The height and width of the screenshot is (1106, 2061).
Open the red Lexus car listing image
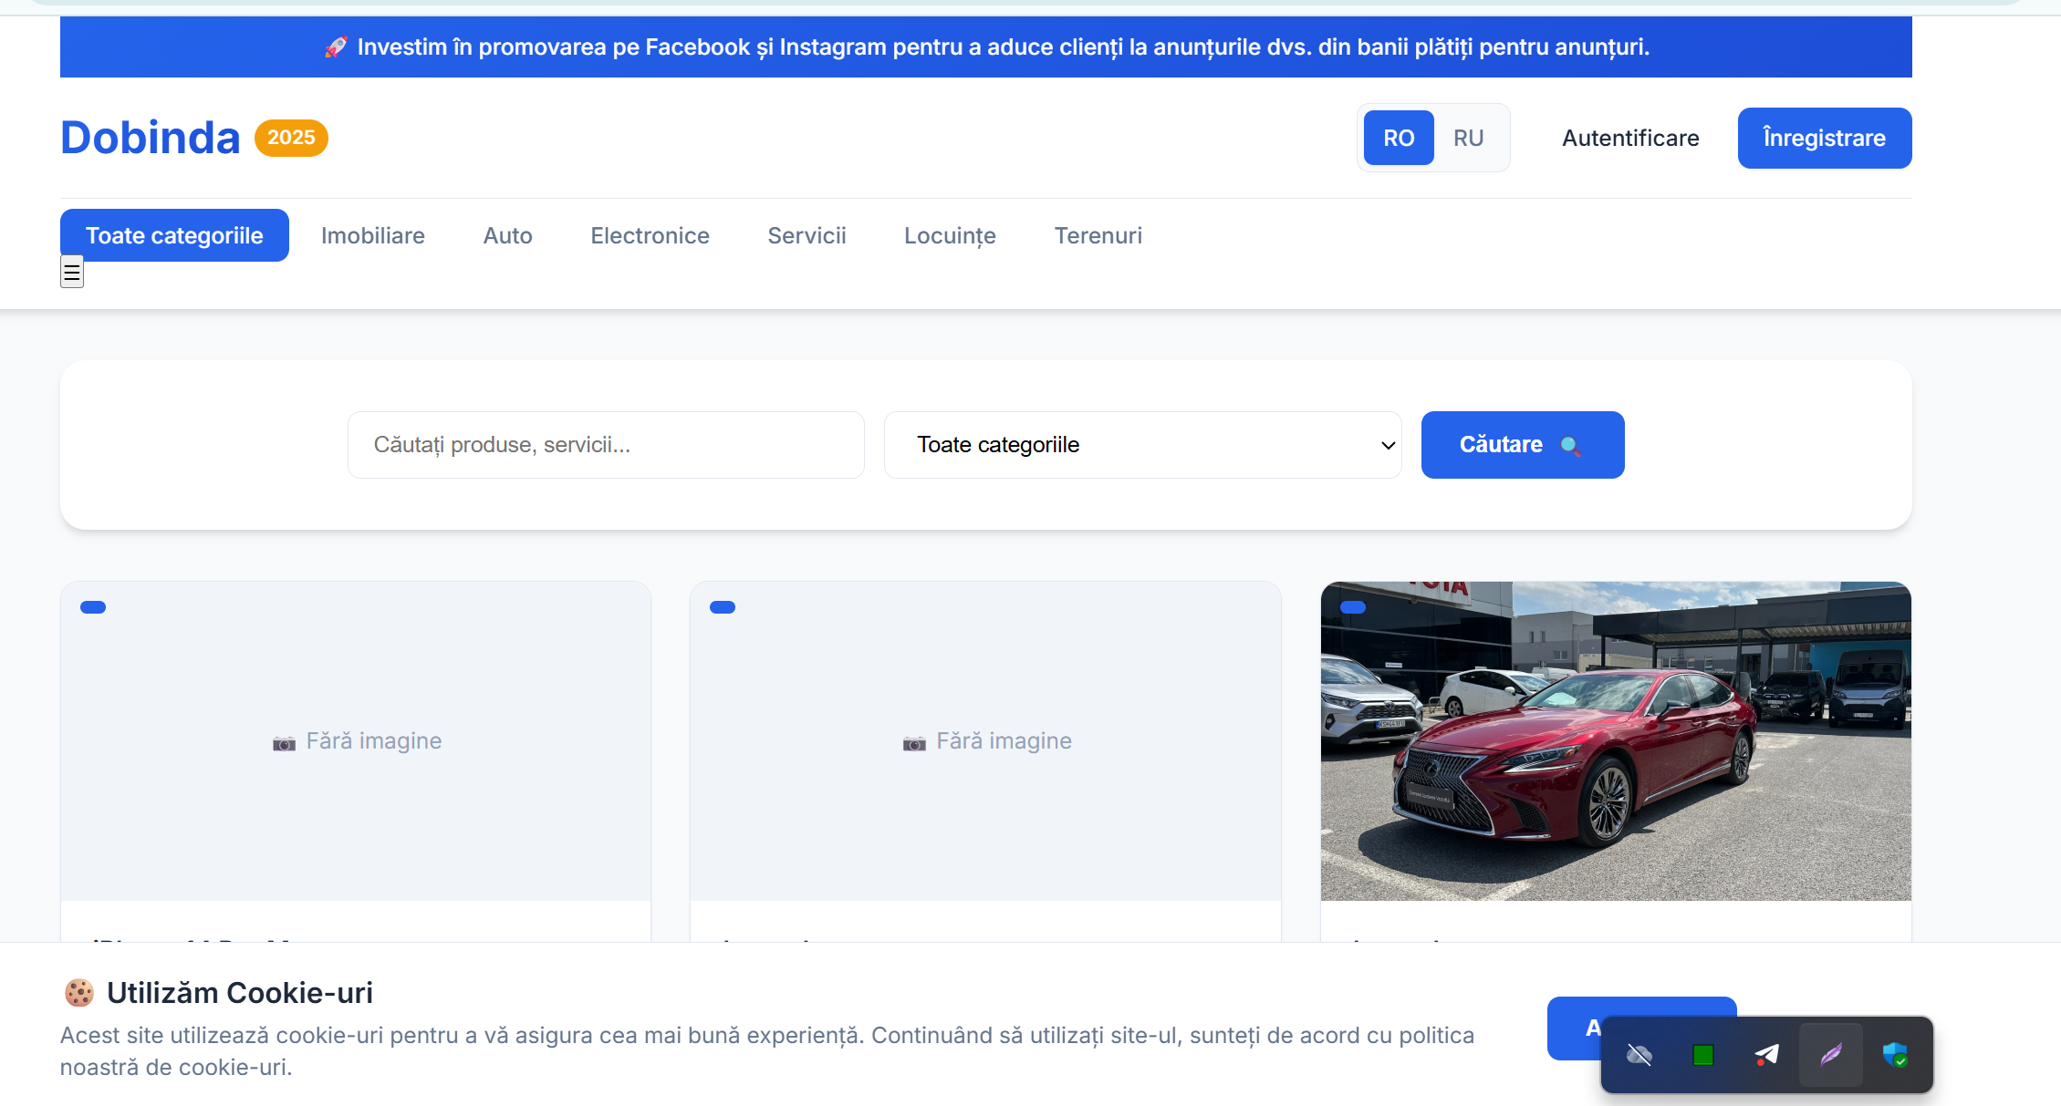[1615, 740]
